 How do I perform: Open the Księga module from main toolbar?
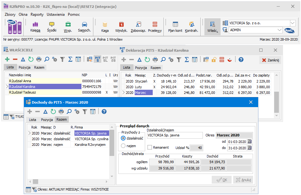click(35, 27)
